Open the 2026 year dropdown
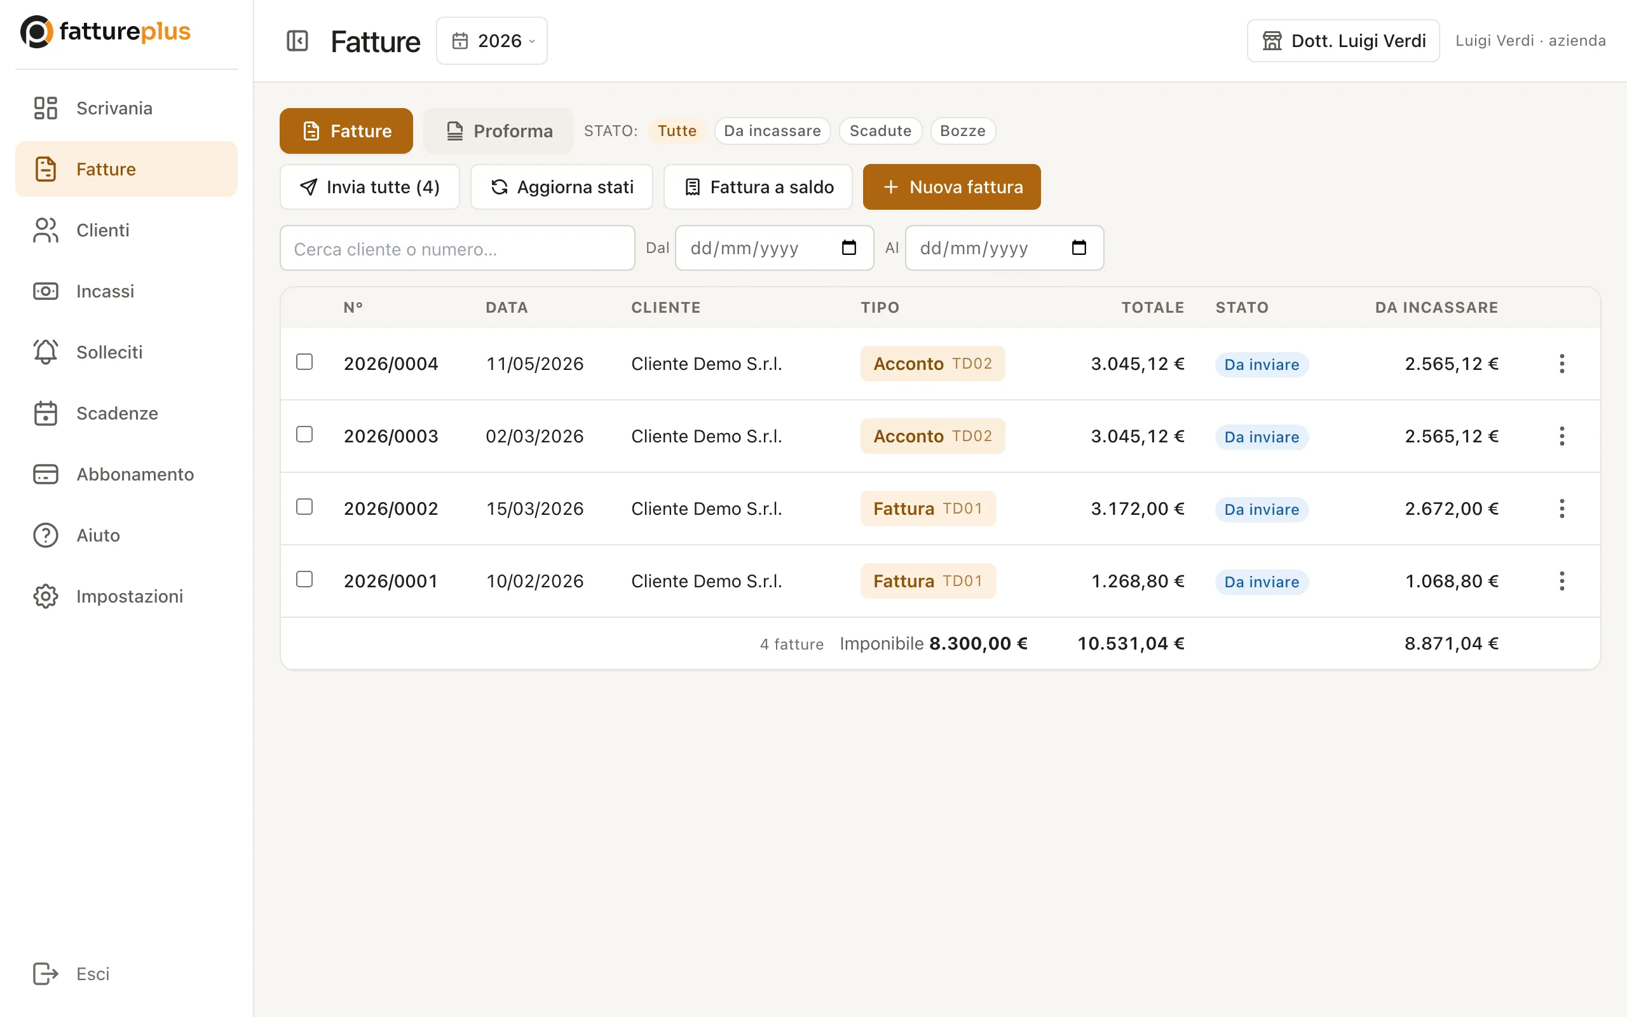 pos(492,40)
